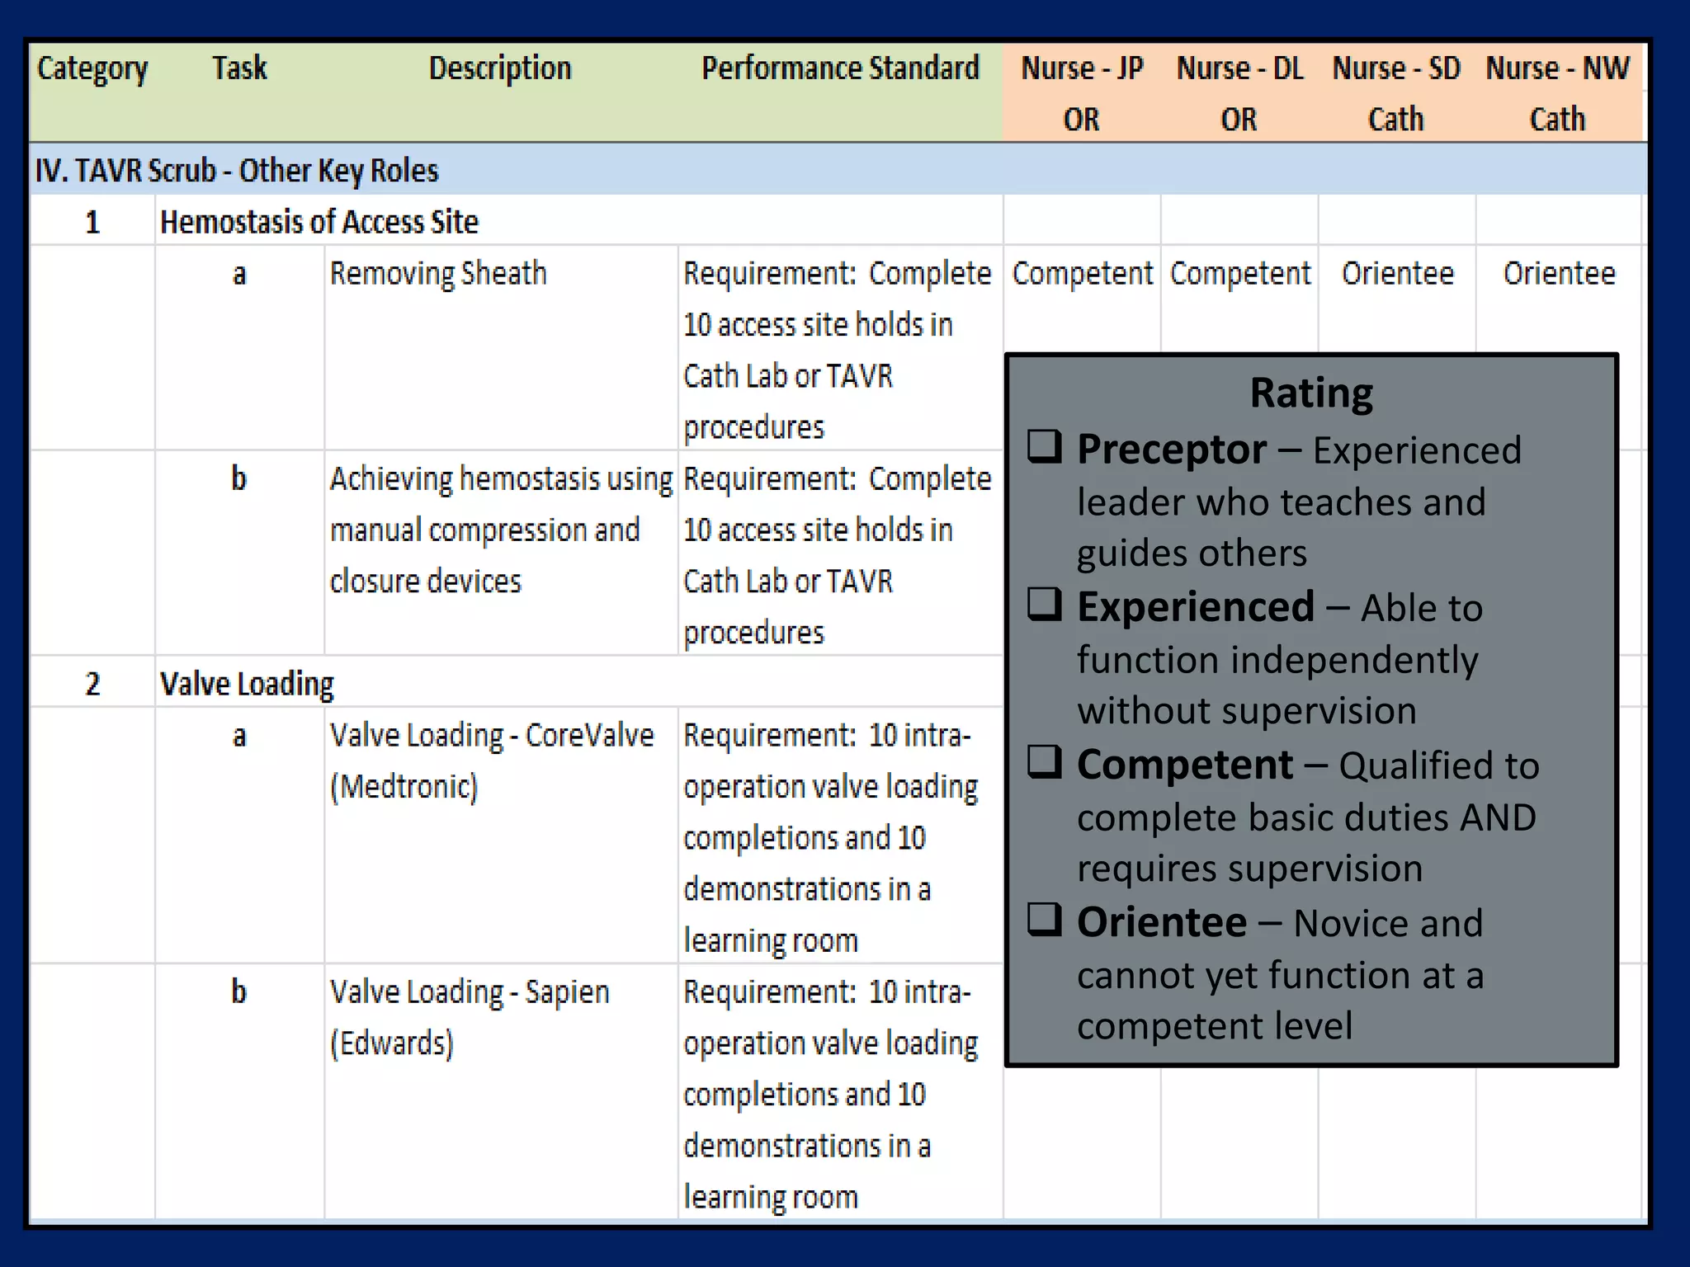Select the 'Nurse - NW Cath' column header
The width and height of the screenshot is (1690, 1267).
point(1558,92)
